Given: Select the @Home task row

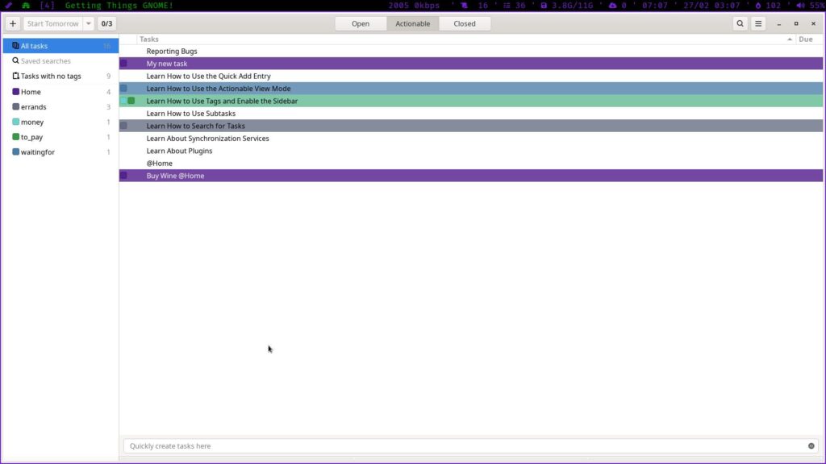Looking at the screenshot, I should [x=471, y=164].
